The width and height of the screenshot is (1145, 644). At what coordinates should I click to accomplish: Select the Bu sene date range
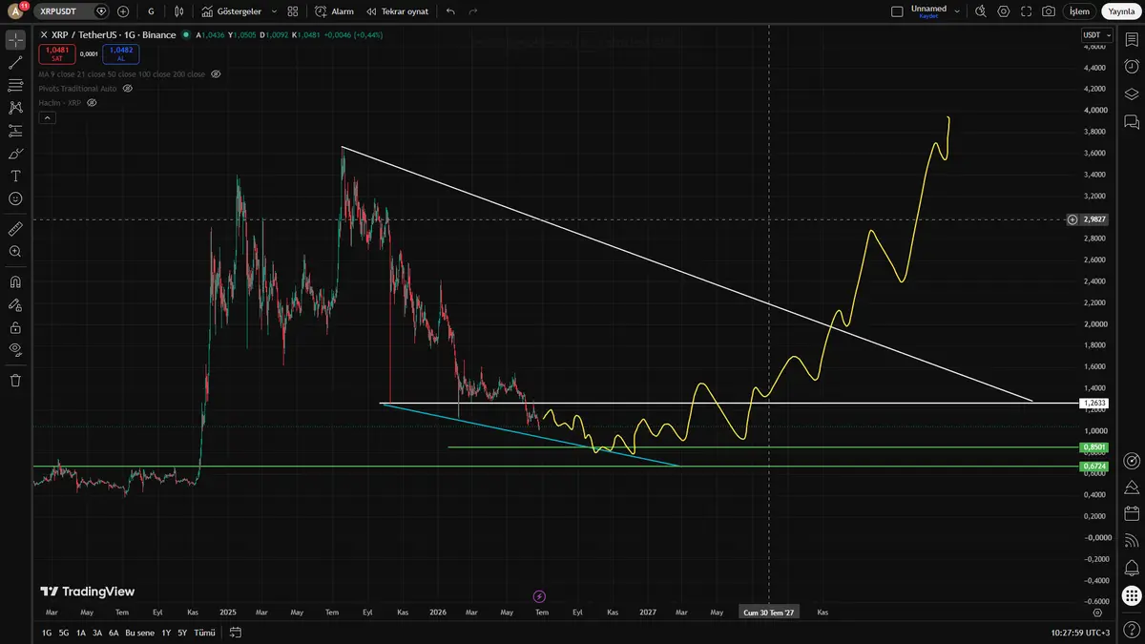click(x=139, y=633)
